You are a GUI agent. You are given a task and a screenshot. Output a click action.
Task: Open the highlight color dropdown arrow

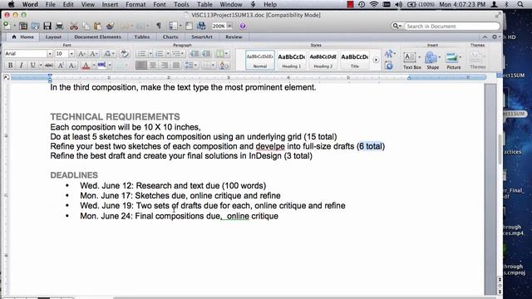coord(110,65)
